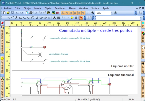Export the drawing to PDF

point(58,13)
